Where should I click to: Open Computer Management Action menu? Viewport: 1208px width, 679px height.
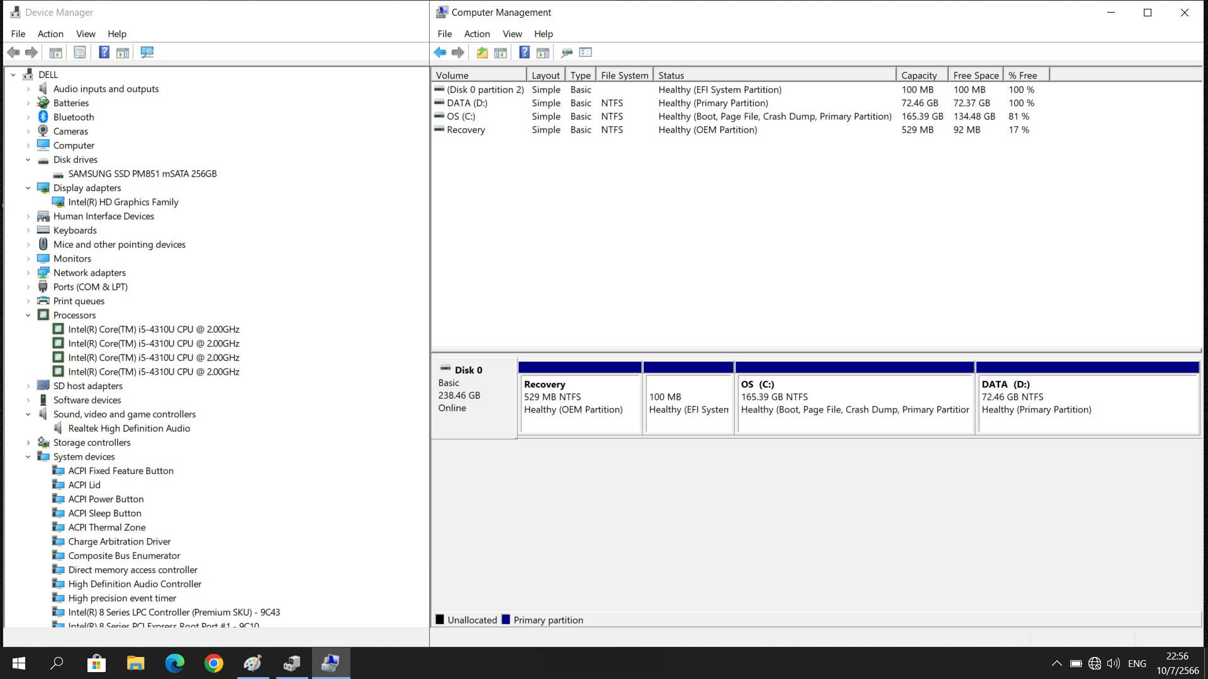477,34
